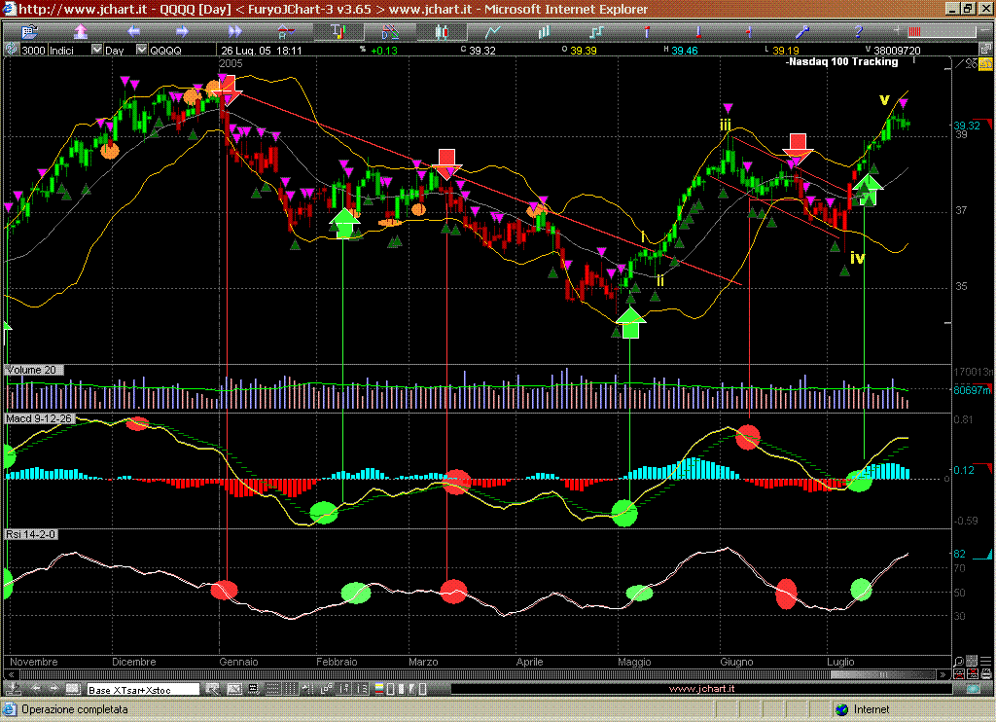Open the chart file folder icon
The height and width of the screenshot is (722, 996).
coord(29,31)
